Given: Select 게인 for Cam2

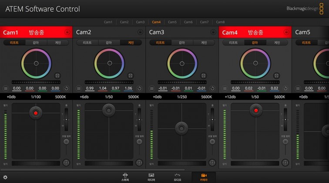Looking at the screenshot, I should tap(131, 43).
